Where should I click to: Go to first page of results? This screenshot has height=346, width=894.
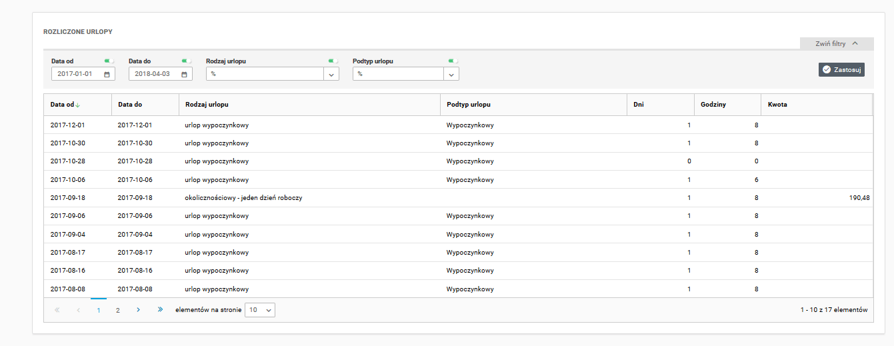[57, 310]
